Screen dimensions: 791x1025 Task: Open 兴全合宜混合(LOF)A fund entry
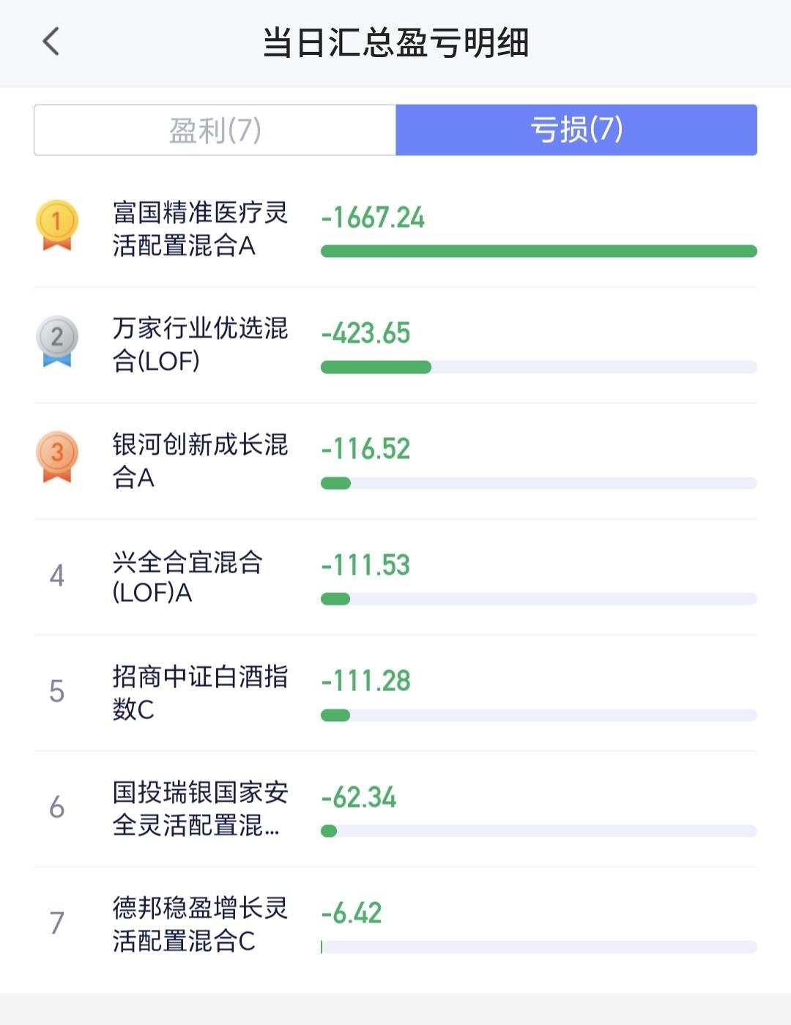[187, 577]
